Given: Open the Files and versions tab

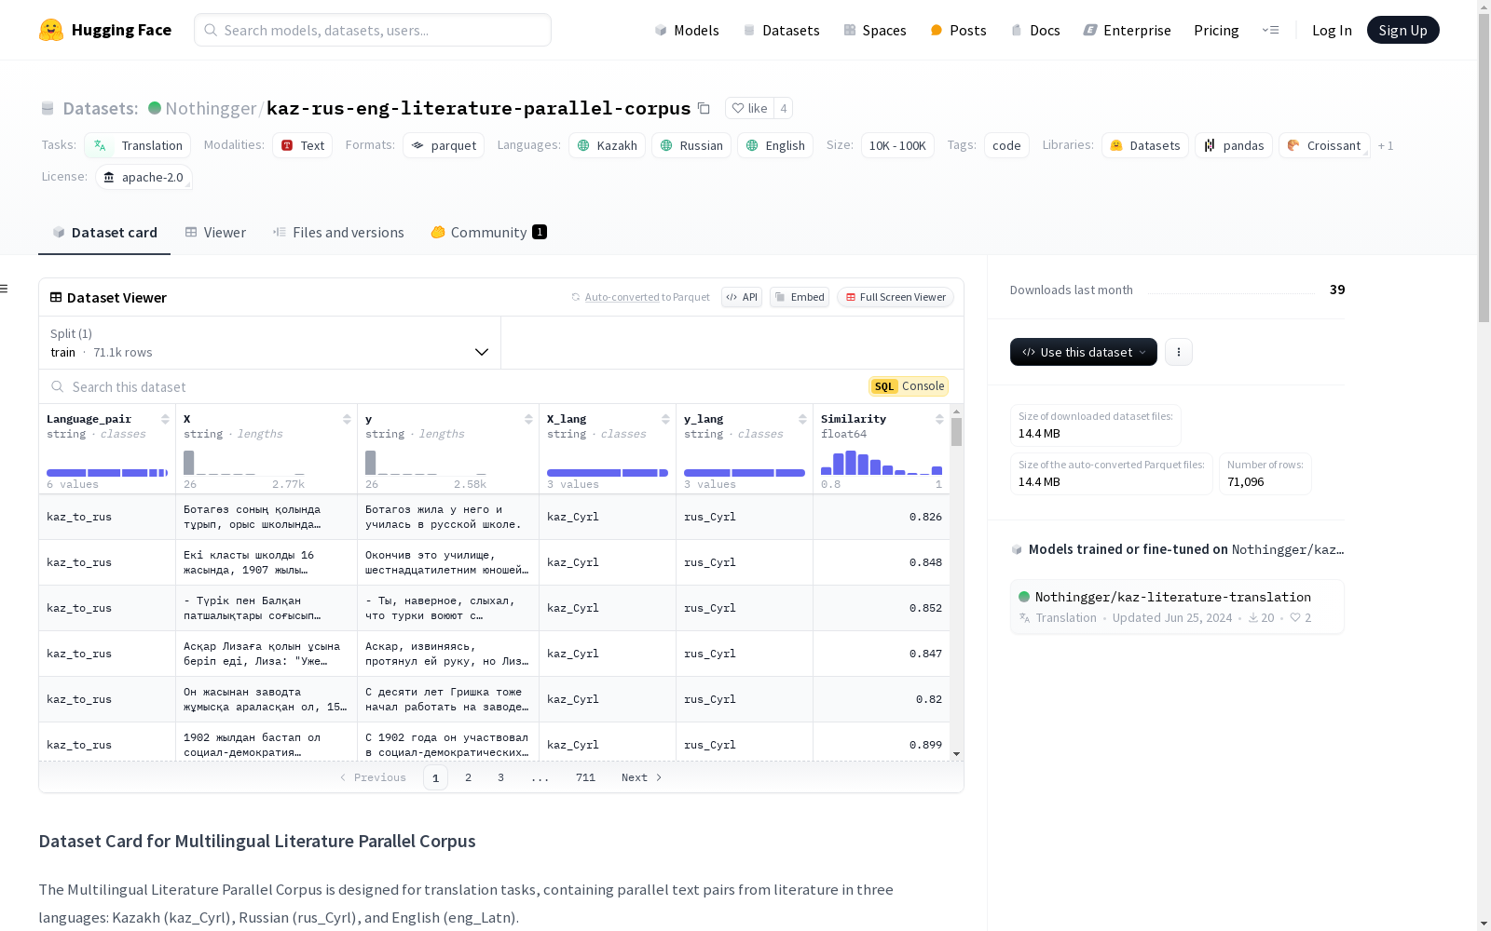Looking at the screenshot, I should (338, 233).
